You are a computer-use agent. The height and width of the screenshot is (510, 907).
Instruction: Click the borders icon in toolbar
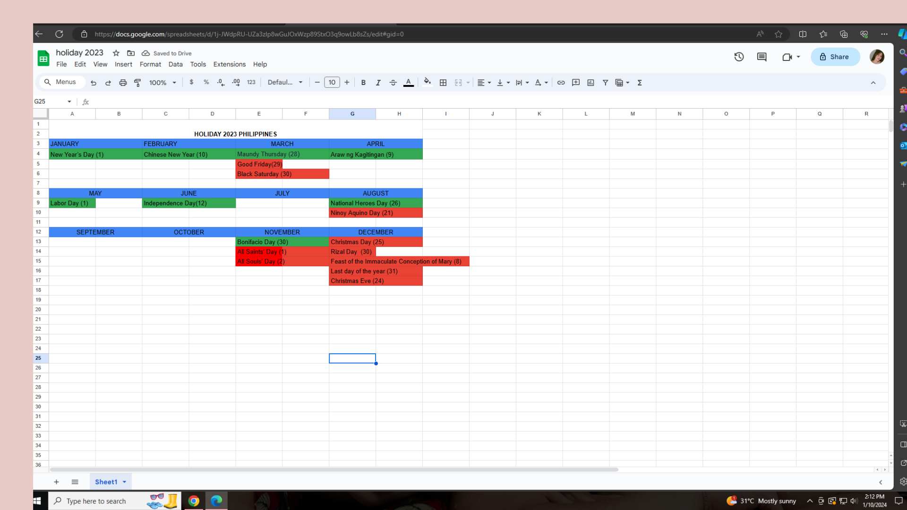[x=443, y=83]
